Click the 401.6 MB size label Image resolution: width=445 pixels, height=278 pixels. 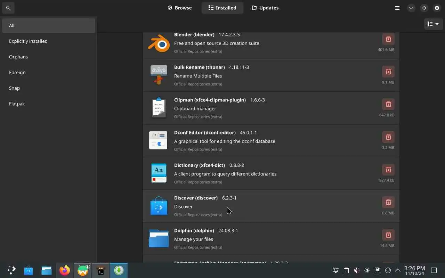386,50
